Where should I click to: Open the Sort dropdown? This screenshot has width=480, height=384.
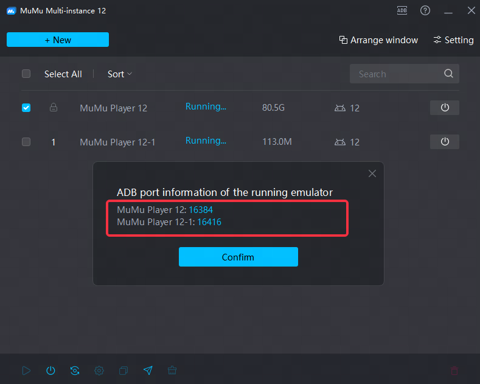(x=119, y=74)
